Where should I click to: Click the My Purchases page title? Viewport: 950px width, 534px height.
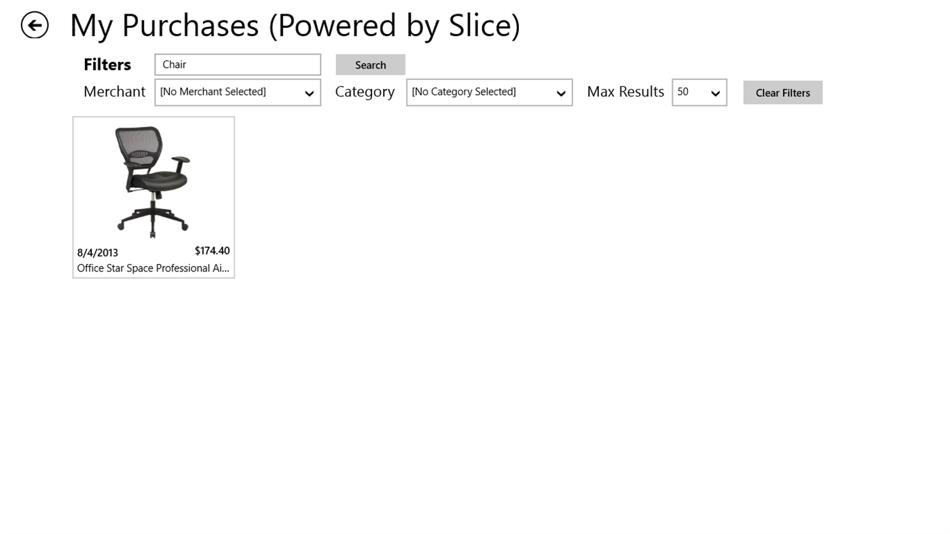(x=295, y=24)
